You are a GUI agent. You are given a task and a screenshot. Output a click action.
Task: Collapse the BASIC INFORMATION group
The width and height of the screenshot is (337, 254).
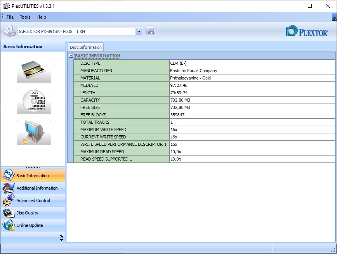pyautogui.click(x=71, y=56)
